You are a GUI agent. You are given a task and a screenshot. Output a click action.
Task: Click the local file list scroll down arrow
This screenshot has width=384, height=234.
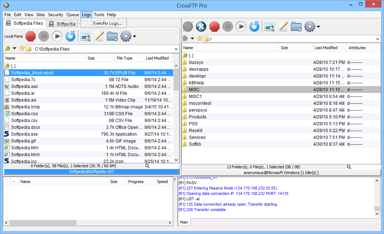click(x=176, y=160)
